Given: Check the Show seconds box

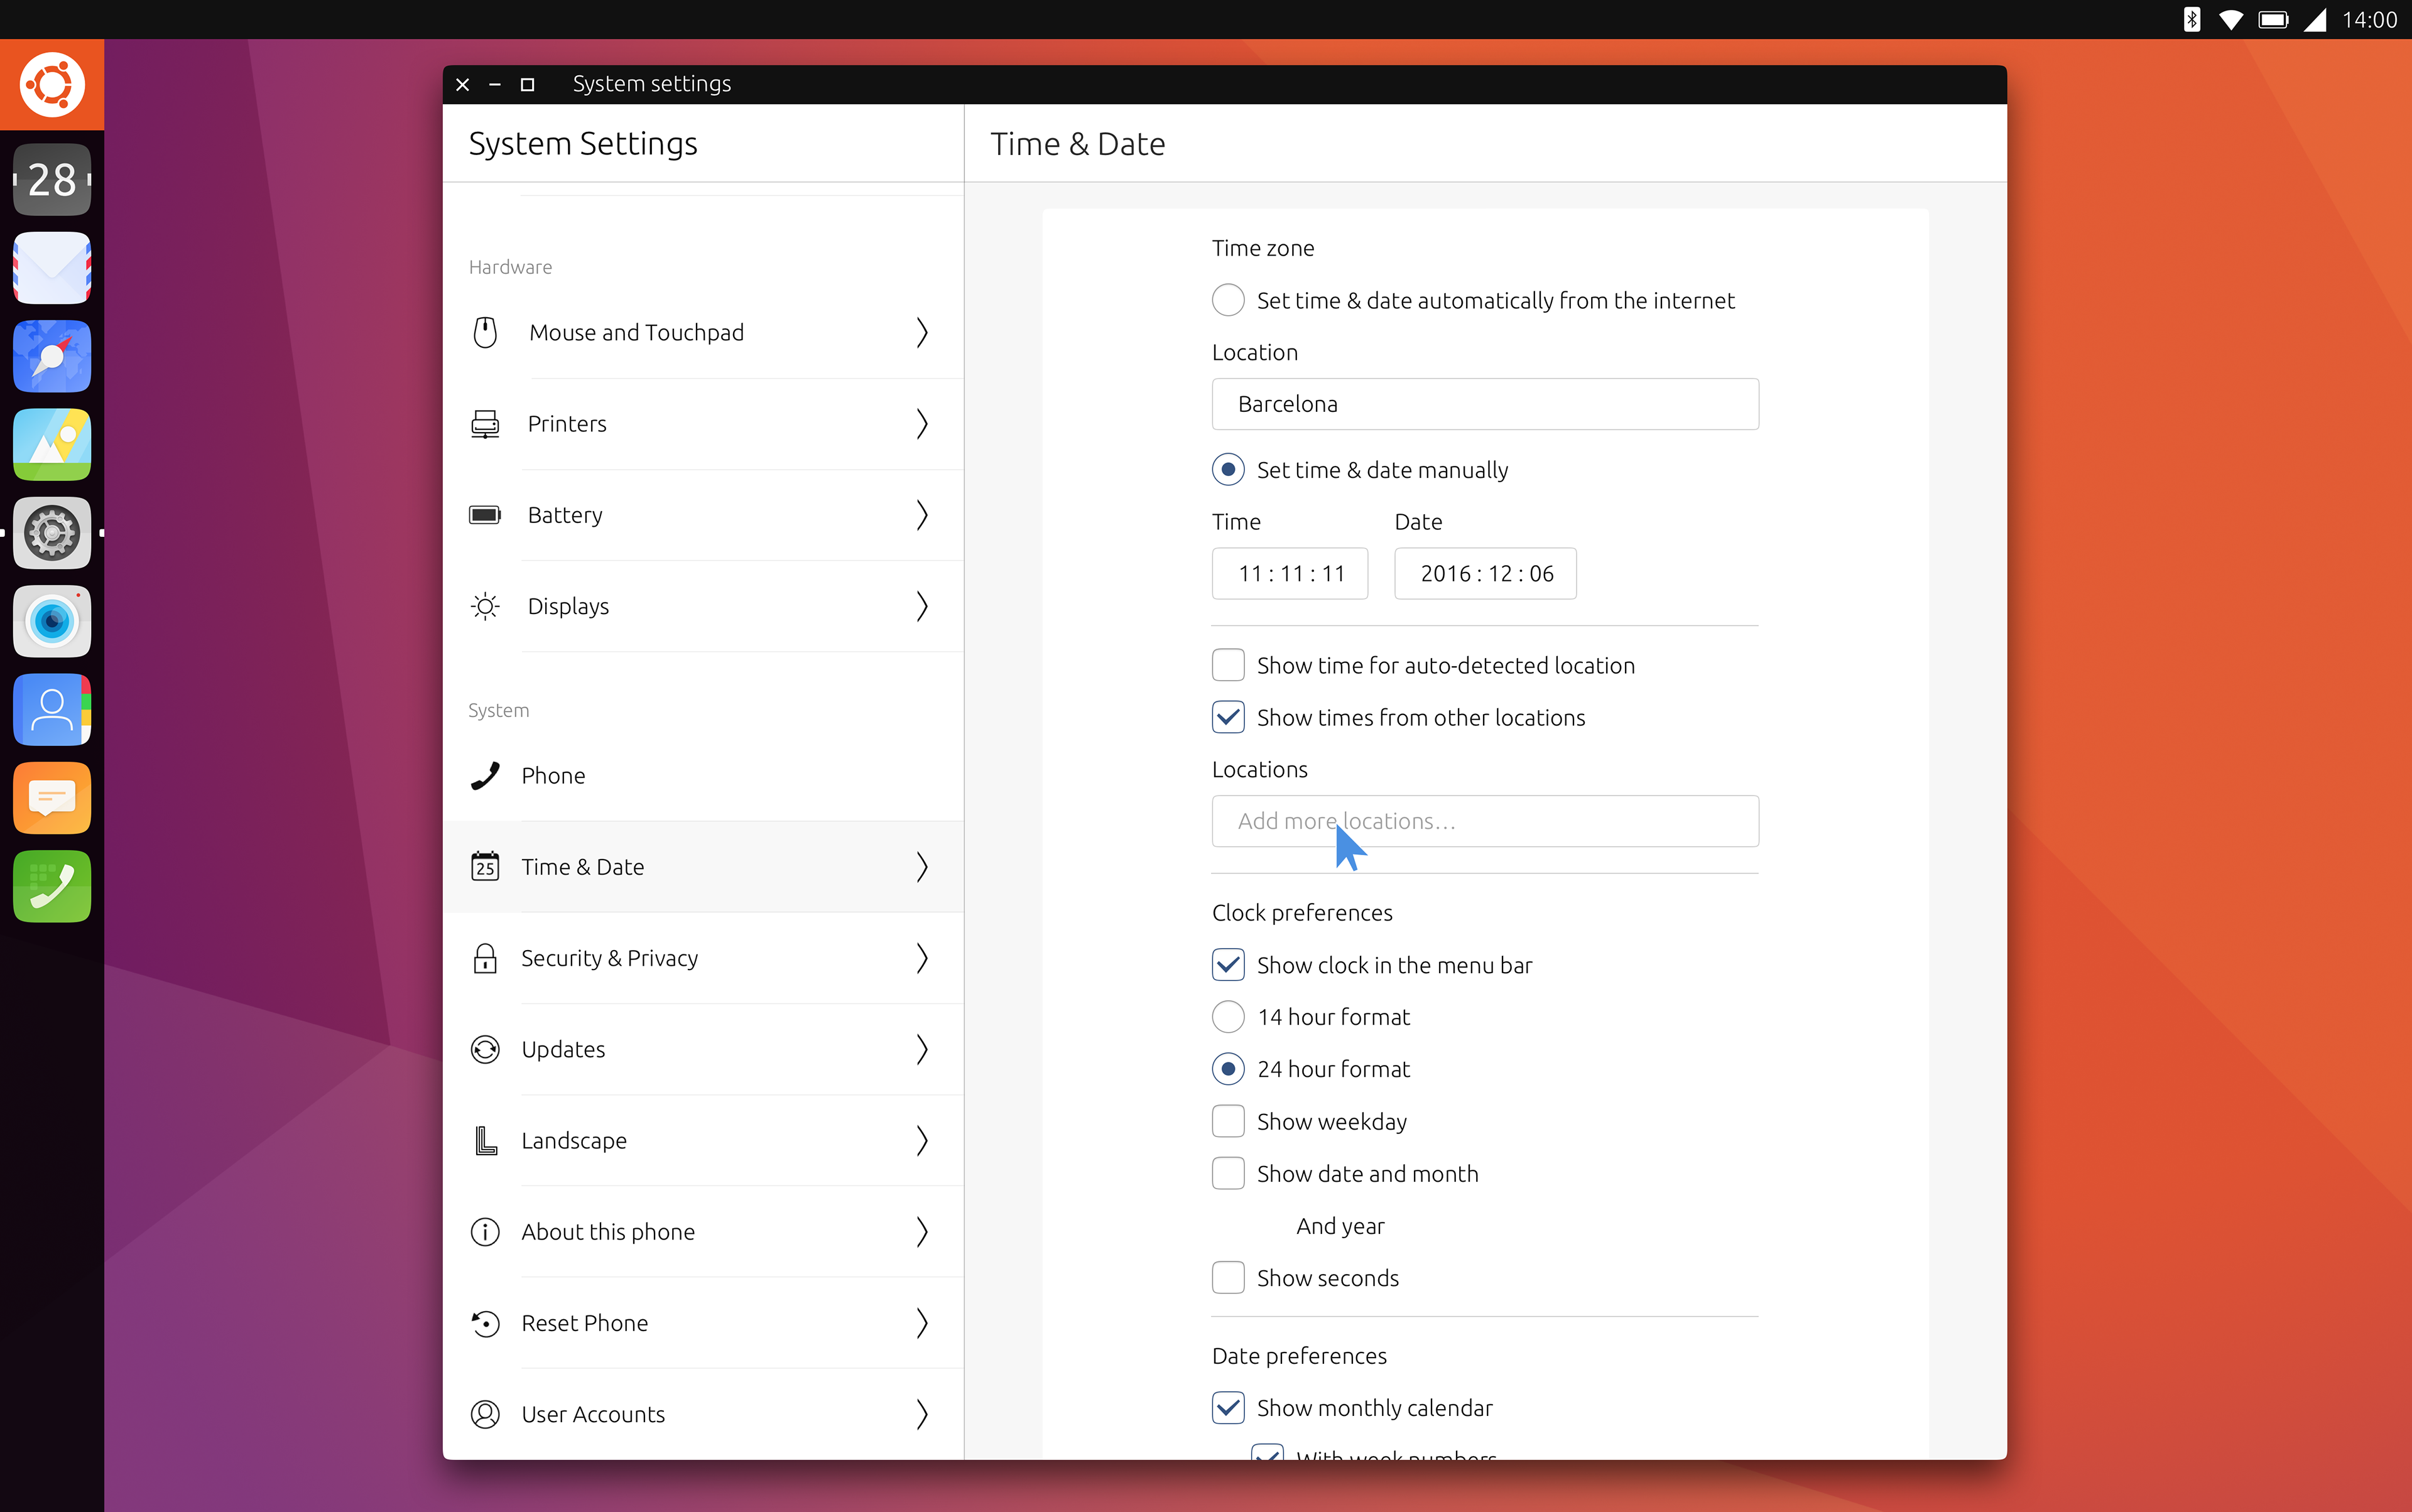Looking at the screenshot, I should pos(1229,1278).
